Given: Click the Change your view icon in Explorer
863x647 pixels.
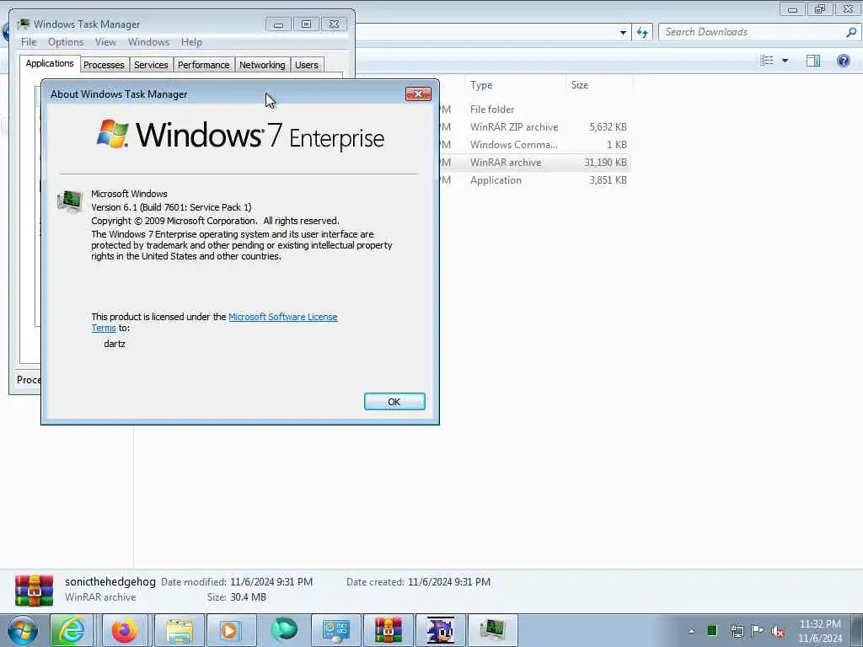Looking at the screenshot, I should (x=767, y=61).
